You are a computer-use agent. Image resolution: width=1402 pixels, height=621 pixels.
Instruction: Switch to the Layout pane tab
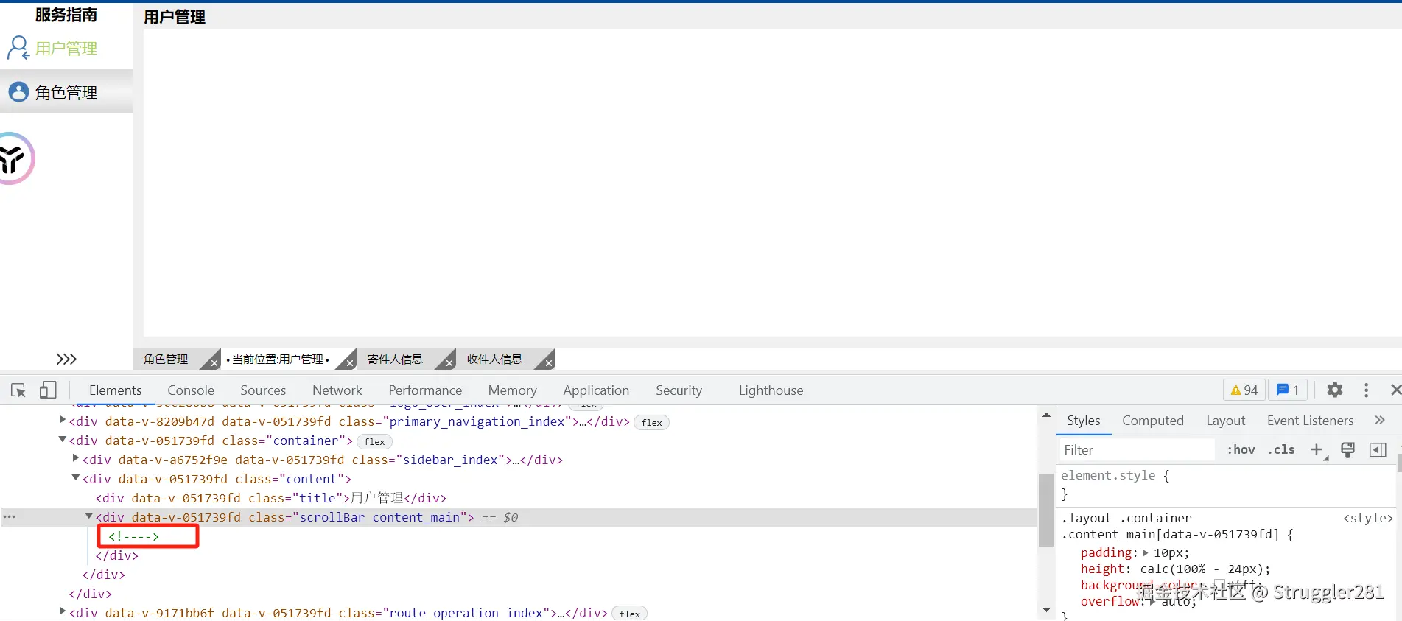[x=1225, y=421]
